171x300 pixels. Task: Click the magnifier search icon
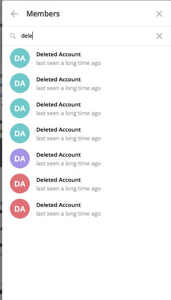pyautogui.click(x=13, y=36)
